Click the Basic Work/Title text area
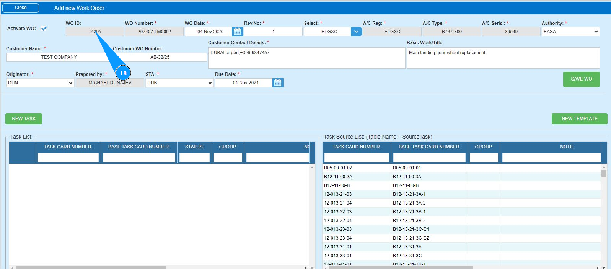Screen dimensions: 611x269 pyautogui.click(x=503, y=58)
